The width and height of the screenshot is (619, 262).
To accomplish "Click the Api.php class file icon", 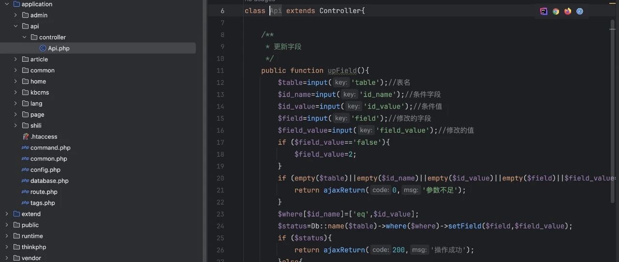I will point(43,48).
